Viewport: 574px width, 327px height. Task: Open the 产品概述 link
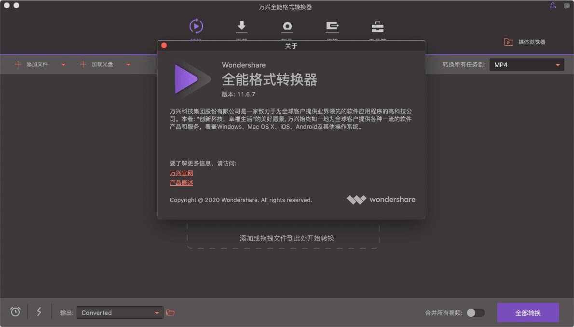(x=181, y=183)
